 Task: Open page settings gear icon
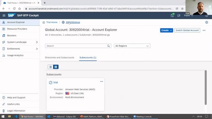pyautogui.click(x=207, y=22)
